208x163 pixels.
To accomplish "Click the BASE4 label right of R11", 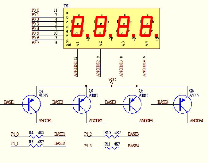I will coord(133,146).
